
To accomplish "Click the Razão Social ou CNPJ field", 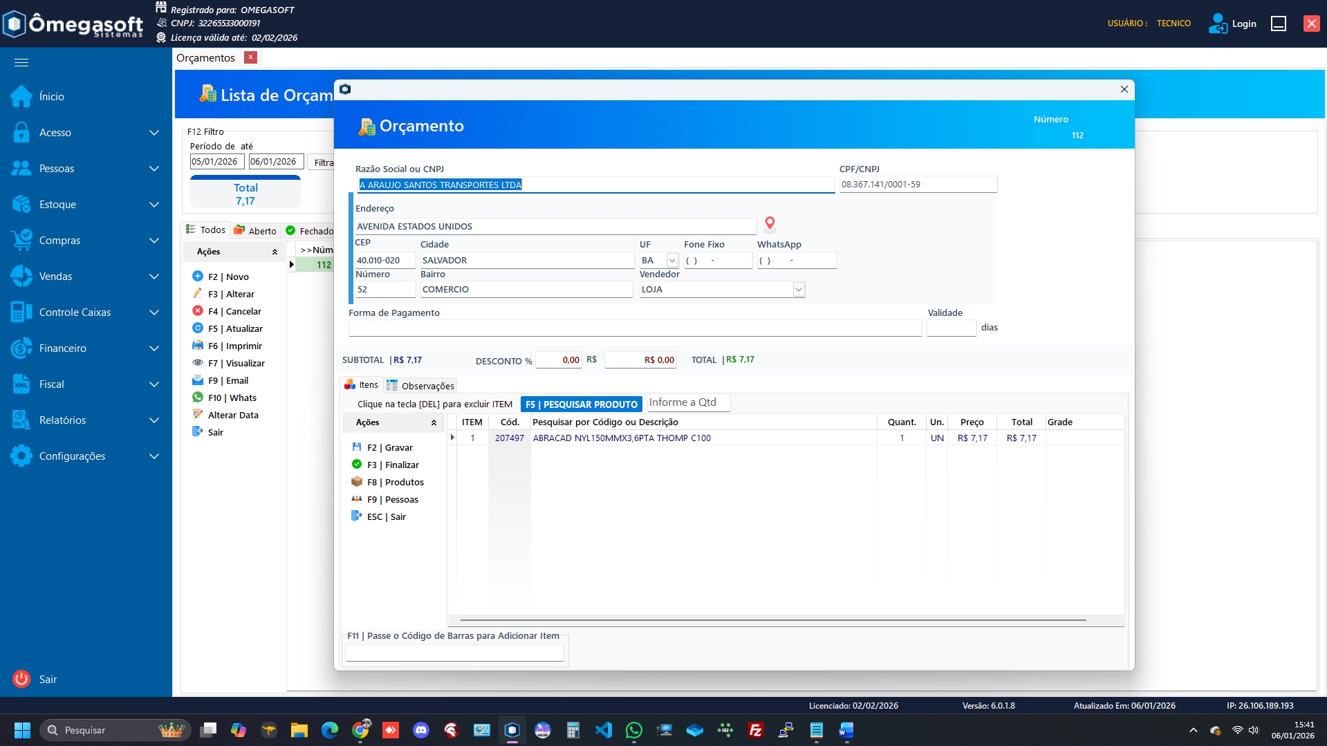I will point(595,185).
